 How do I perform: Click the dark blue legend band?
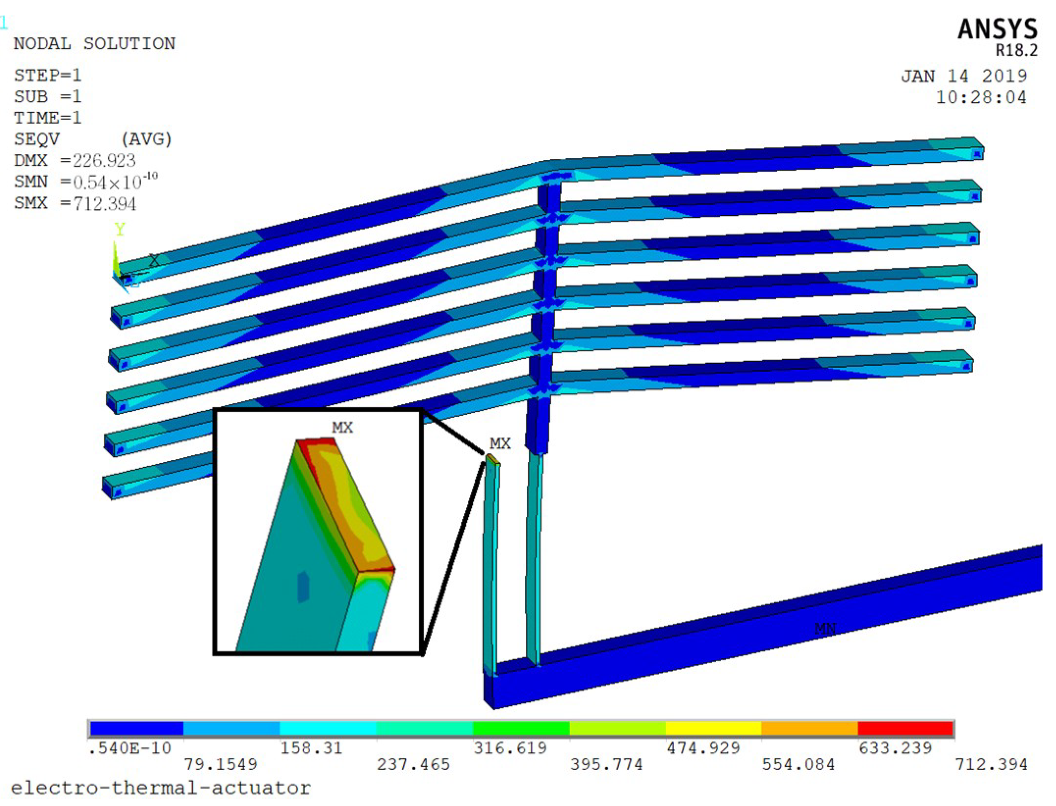pos(136,728)
